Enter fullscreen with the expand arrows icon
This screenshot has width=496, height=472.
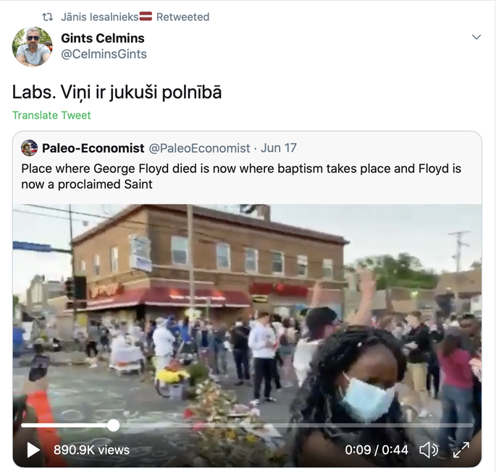click(461, 450)
